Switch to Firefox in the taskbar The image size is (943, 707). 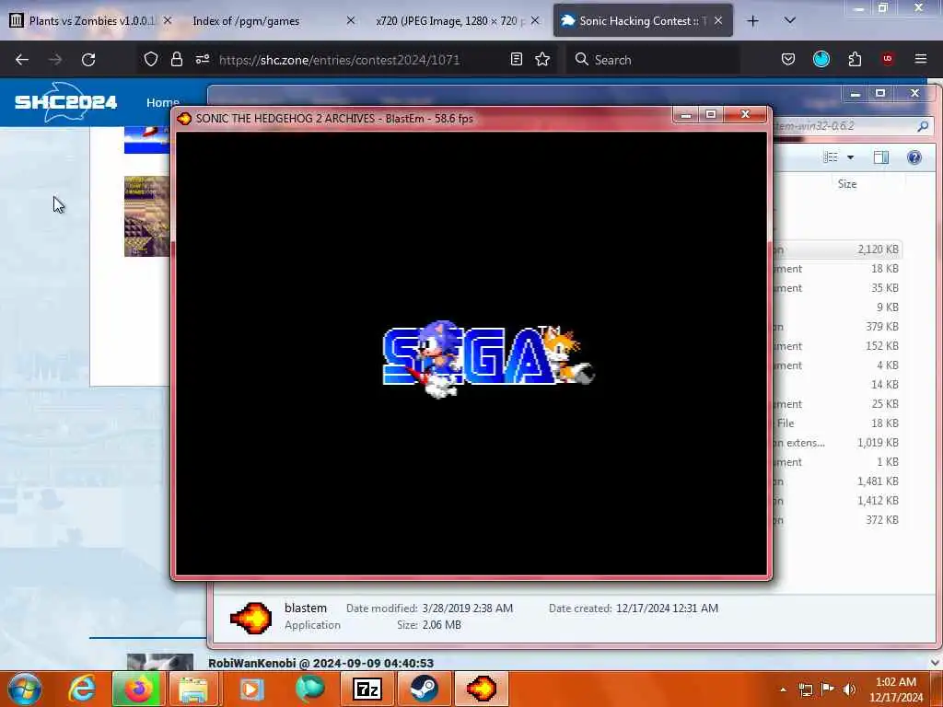137,689
